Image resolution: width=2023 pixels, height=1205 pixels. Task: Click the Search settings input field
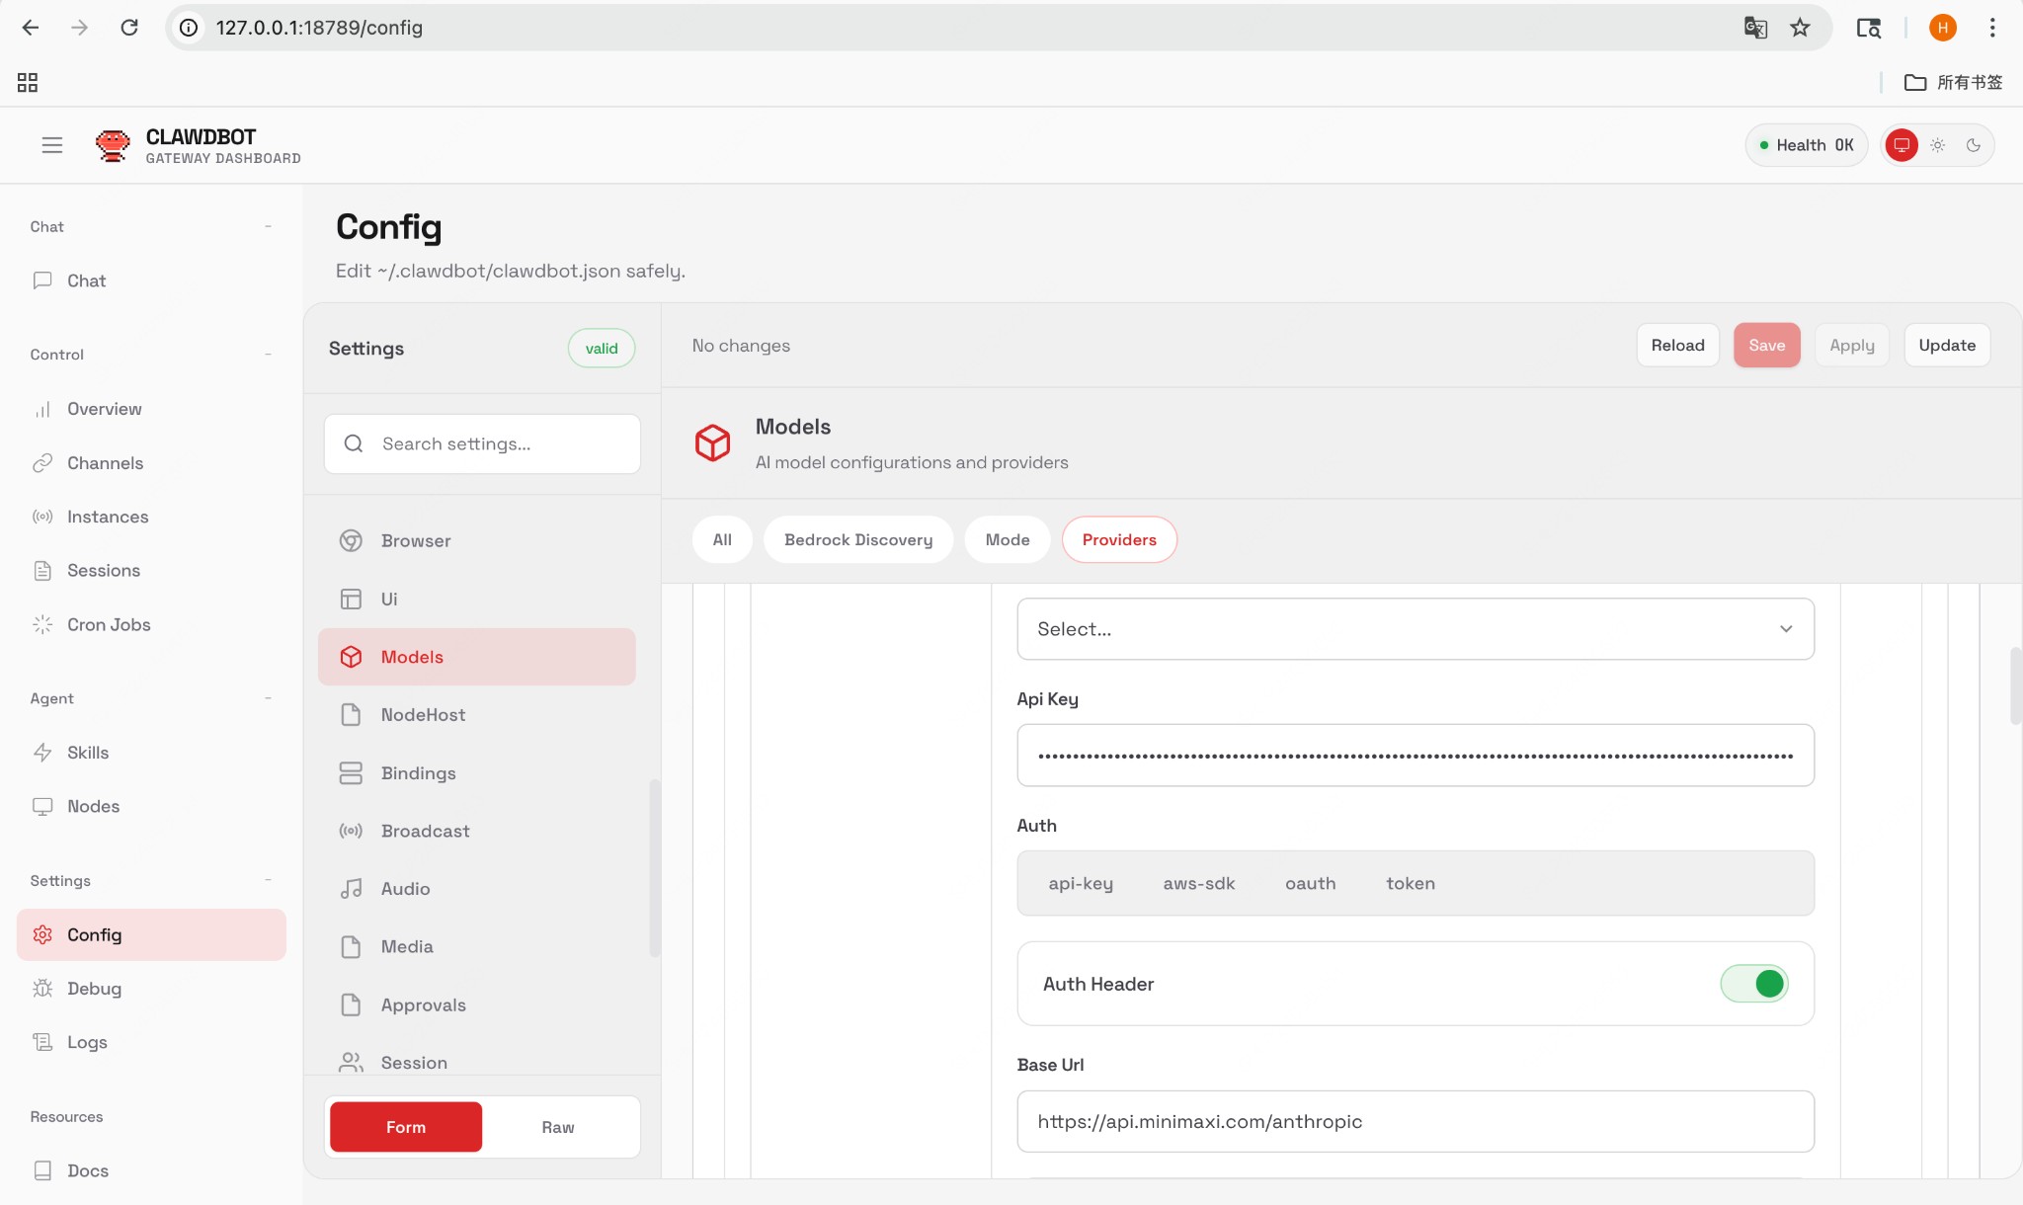click(x=481, y=443)
